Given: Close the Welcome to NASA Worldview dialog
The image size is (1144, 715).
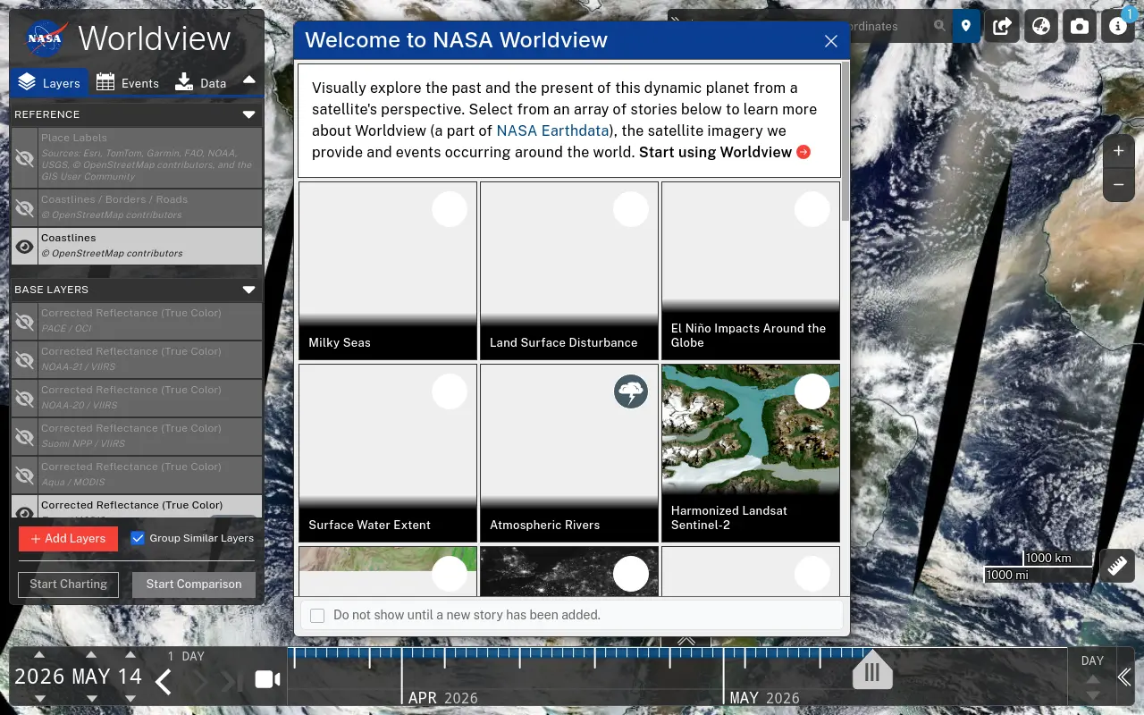Looking at the screenshot, I should (831, 41).
